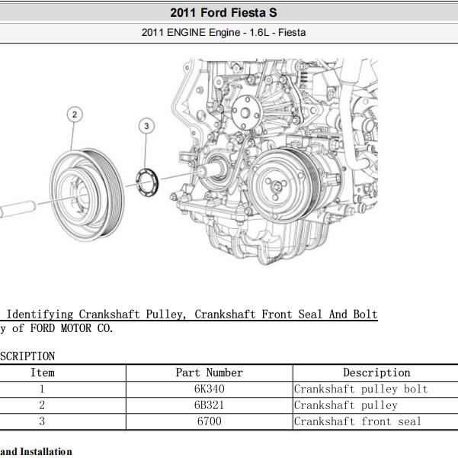Click item cell '1' in the table
This screenshot has height=458, width=458.
coord(42,389)
